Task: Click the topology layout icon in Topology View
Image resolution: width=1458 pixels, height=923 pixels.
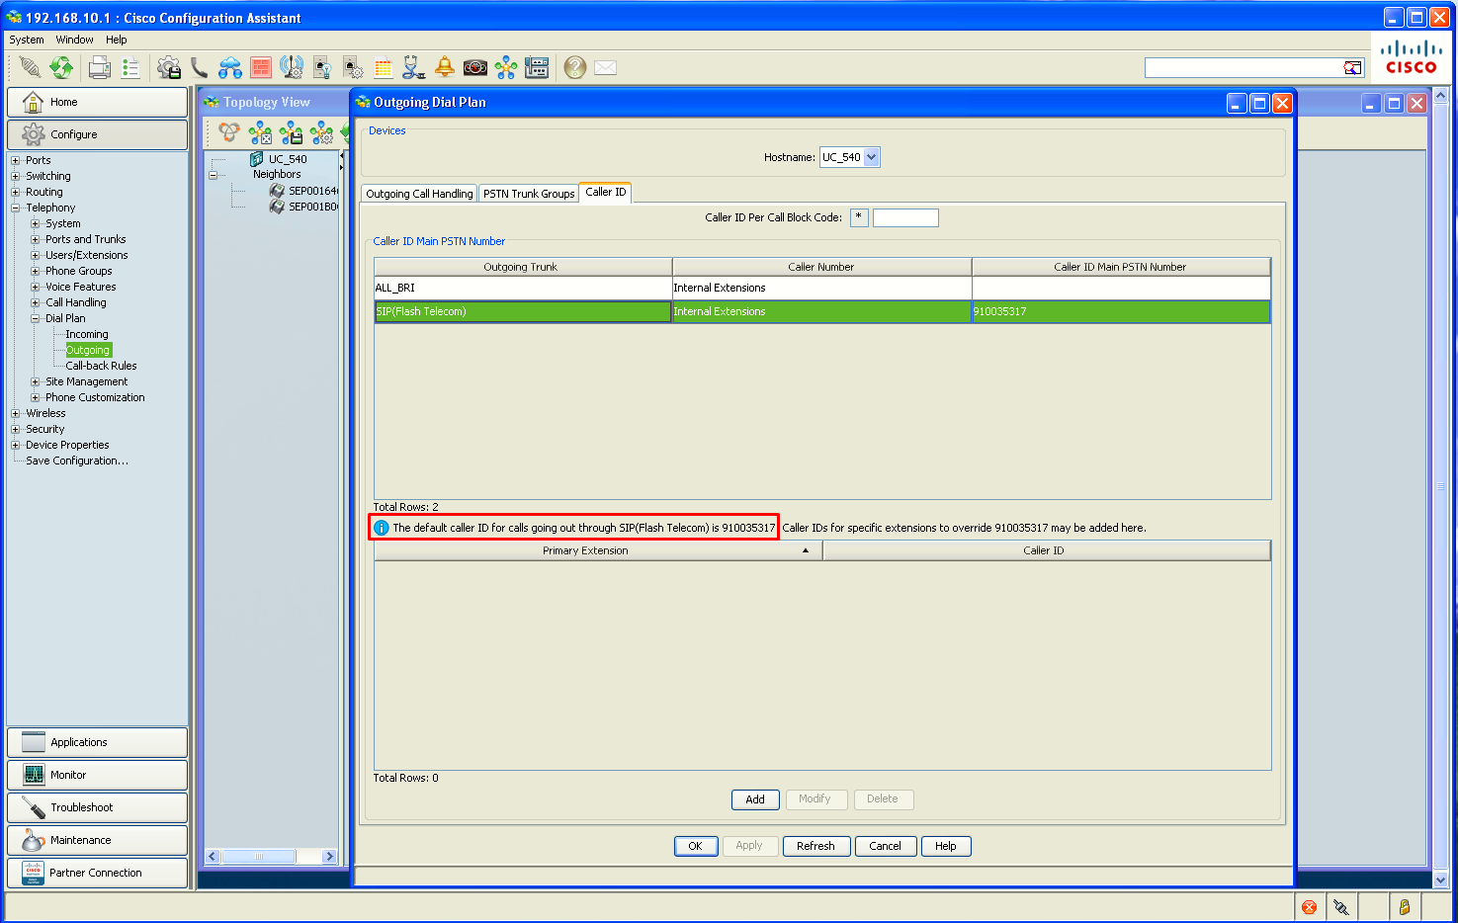Action: click(229, 132)
